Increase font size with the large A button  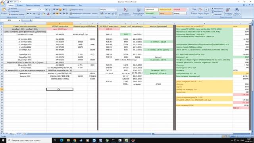(47, 10)
